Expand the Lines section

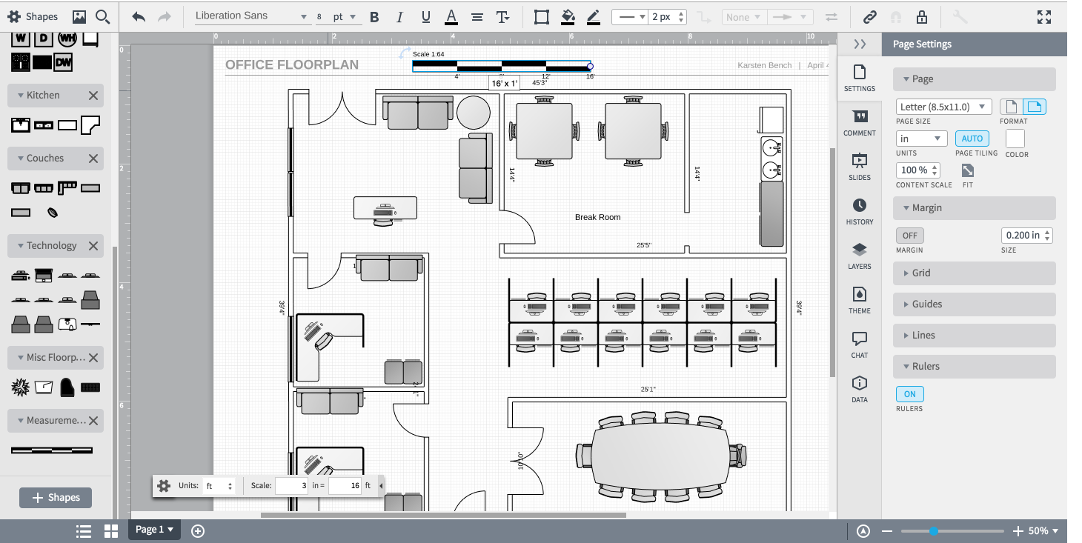point(974,335)
